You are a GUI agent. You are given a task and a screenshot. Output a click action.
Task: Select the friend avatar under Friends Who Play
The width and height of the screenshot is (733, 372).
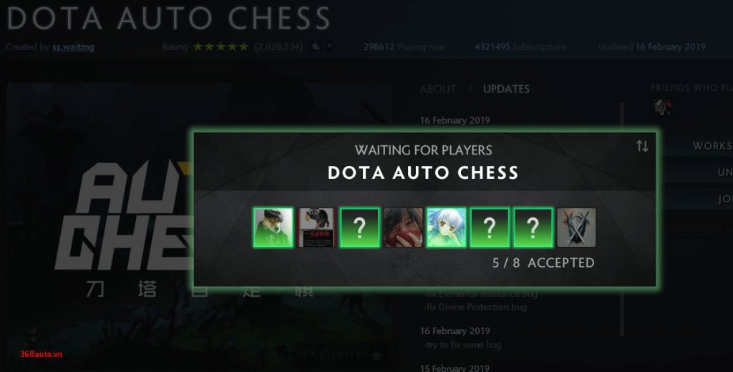(663, 108)
